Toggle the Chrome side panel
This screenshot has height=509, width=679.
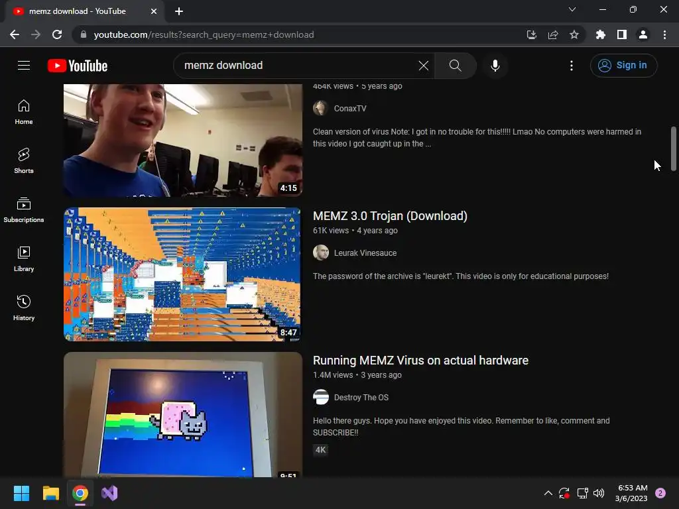click(x=622, y=34)
